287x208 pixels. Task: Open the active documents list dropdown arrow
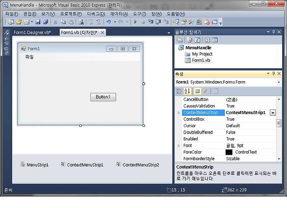pos(169,33)
